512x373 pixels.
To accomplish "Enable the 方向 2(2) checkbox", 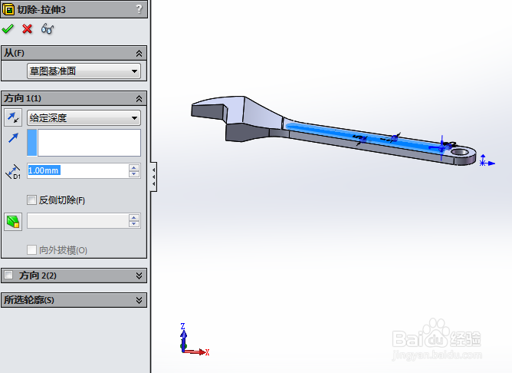I will coord(9,276).
